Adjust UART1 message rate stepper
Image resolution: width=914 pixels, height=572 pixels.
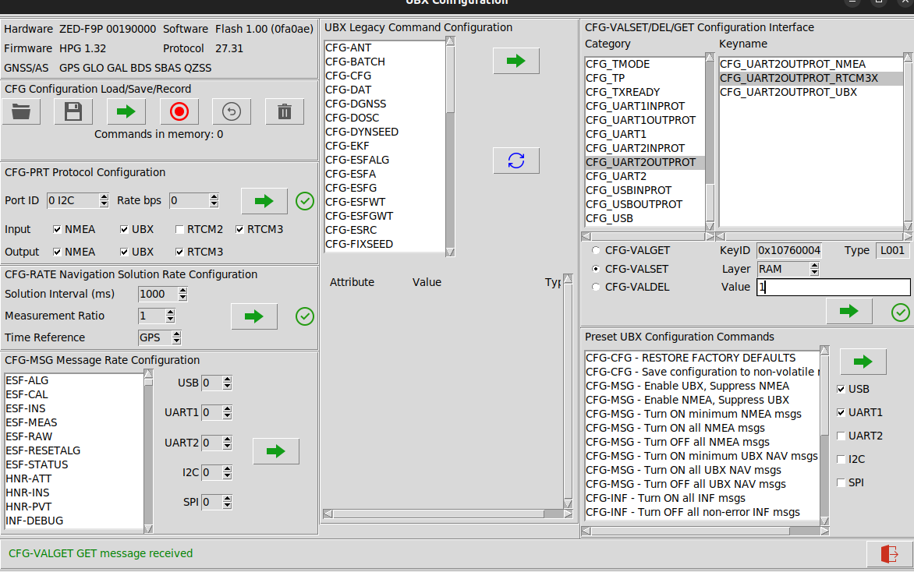tap(228, 412)
